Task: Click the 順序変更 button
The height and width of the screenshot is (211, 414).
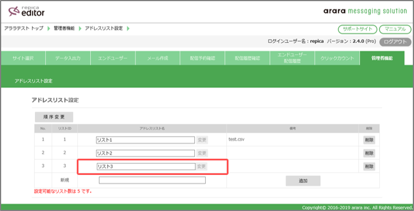Action: pyautogui.click(x=54, y=117)
